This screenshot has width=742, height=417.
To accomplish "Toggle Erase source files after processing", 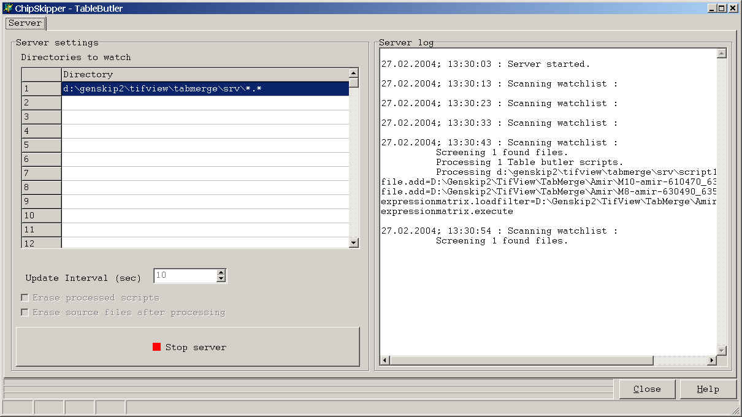I will (25, 312).
